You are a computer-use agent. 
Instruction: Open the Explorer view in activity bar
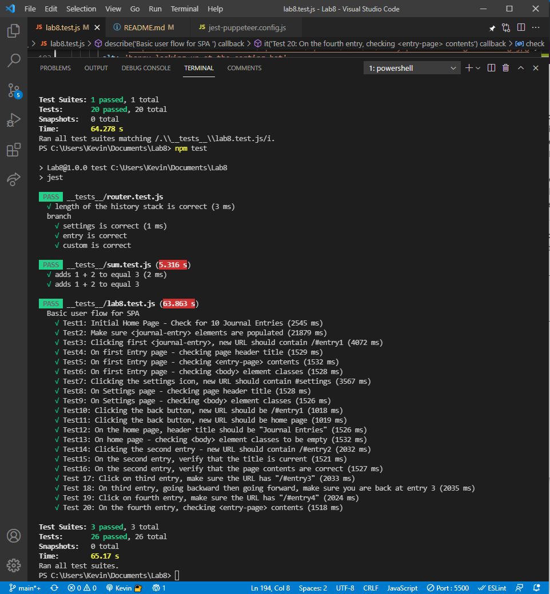coord(14,31)
